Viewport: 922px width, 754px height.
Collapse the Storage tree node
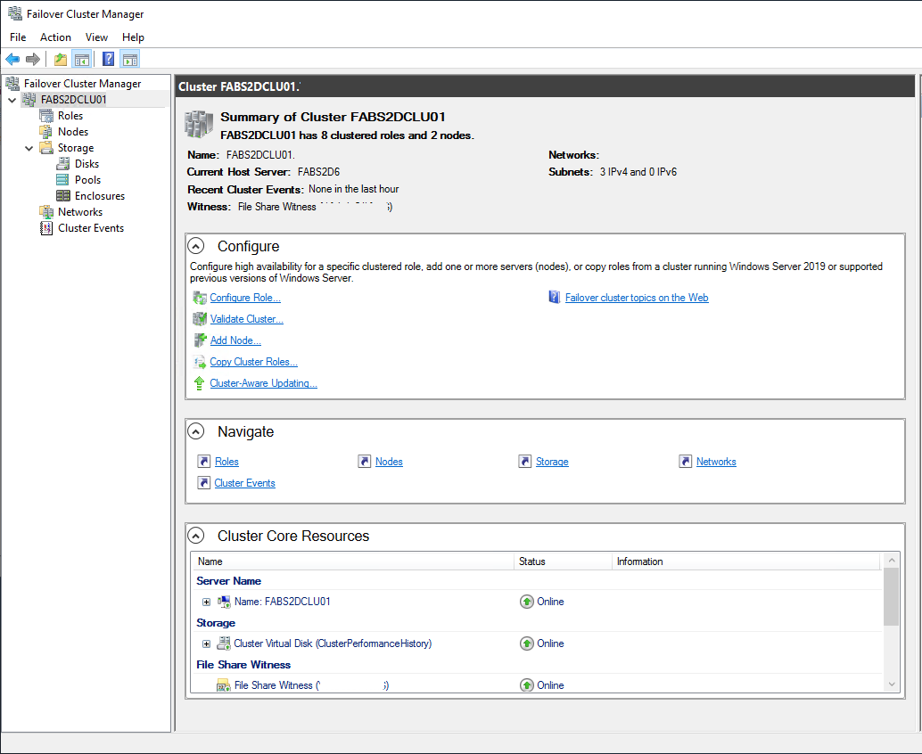29,148
